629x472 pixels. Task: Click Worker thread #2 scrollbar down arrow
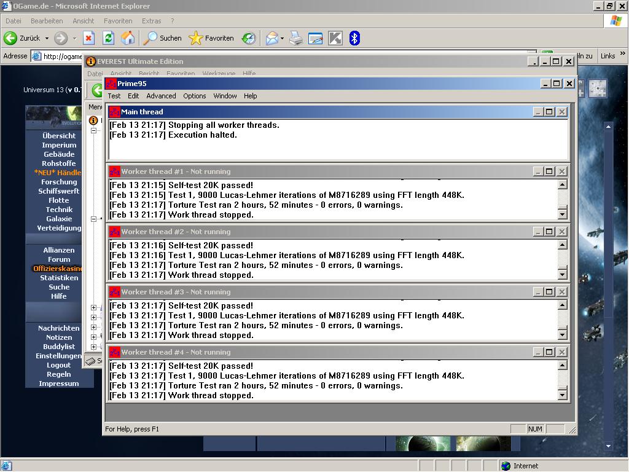[563, 275]
